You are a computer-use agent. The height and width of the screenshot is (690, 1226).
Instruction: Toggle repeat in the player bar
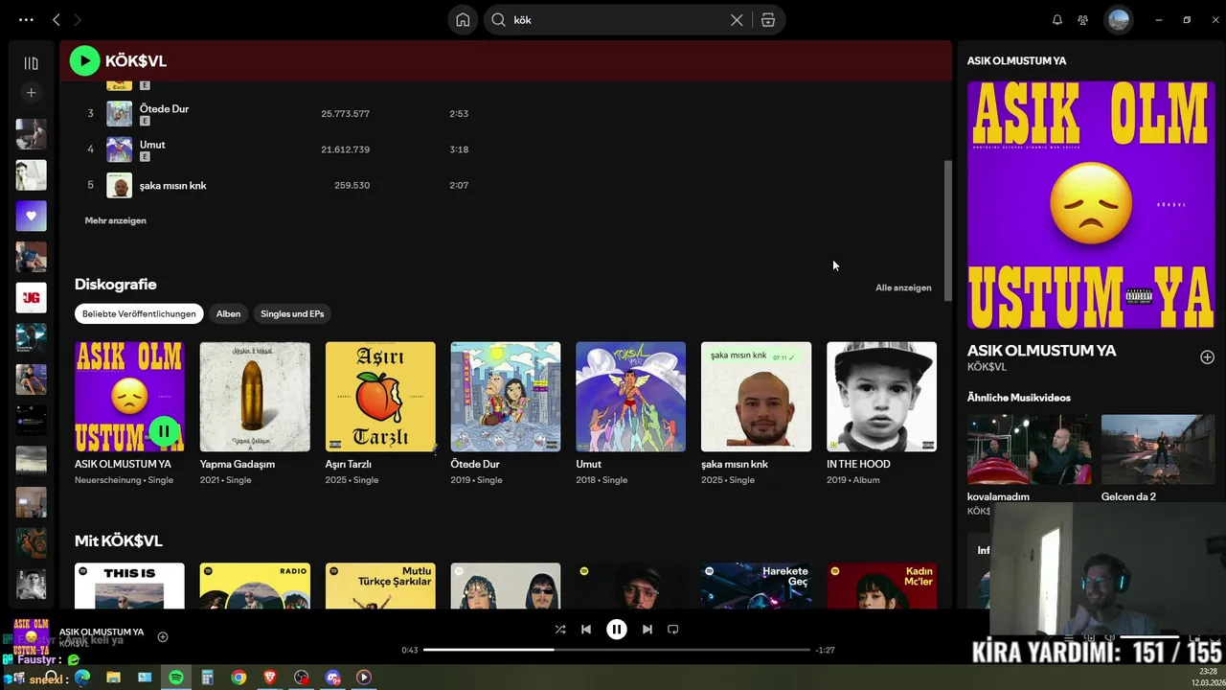[x=673, y=630]
